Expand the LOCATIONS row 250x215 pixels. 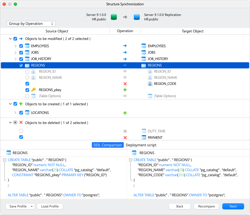pos(15,113)
